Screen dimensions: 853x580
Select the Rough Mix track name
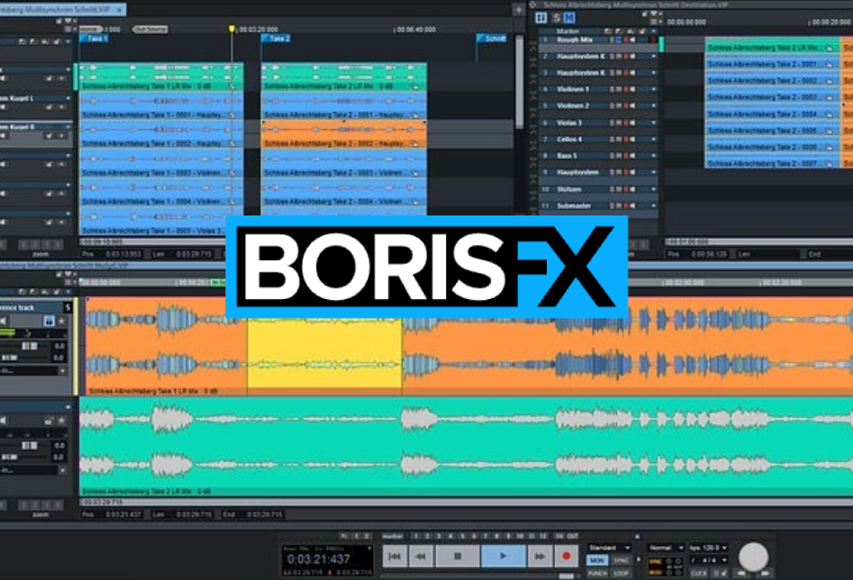[575, 40]
